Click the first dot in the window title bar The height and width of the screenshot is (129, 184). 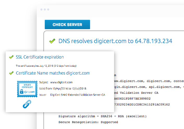(x=41, y=9)
